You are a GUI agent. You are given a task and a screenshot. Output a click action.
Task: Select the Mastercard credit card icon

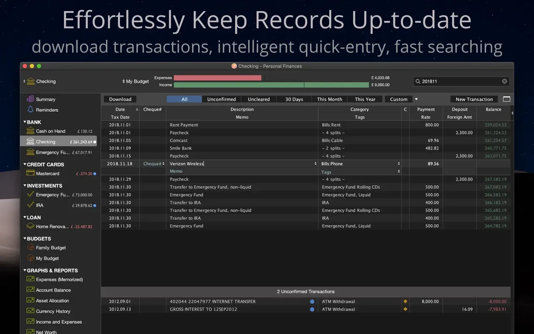30,173
